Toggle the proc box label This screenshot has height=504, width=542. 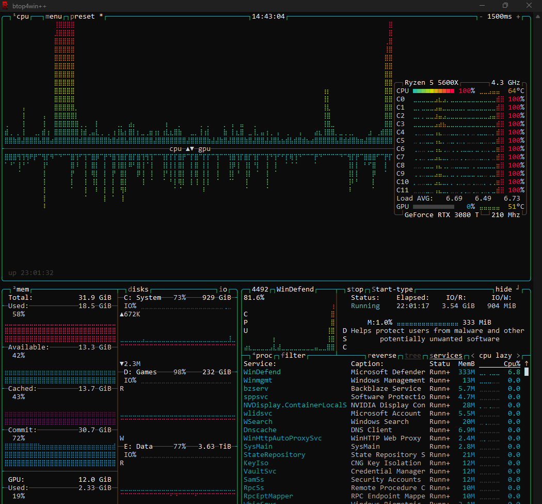pyautogui.click(x=262, y=356)
